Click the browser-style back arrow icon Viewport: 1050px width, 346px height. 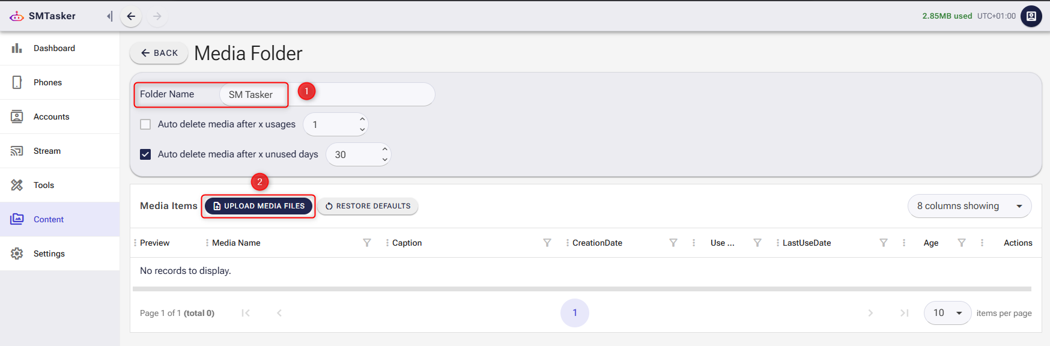(x=131, y=16)
